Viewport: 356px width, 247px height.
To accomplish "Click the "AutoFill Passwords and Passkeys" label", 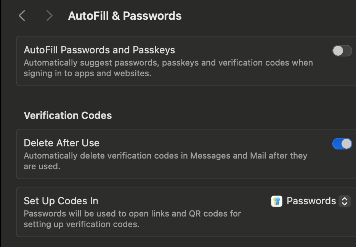I will pyautogui.click(x=99, y=50).
